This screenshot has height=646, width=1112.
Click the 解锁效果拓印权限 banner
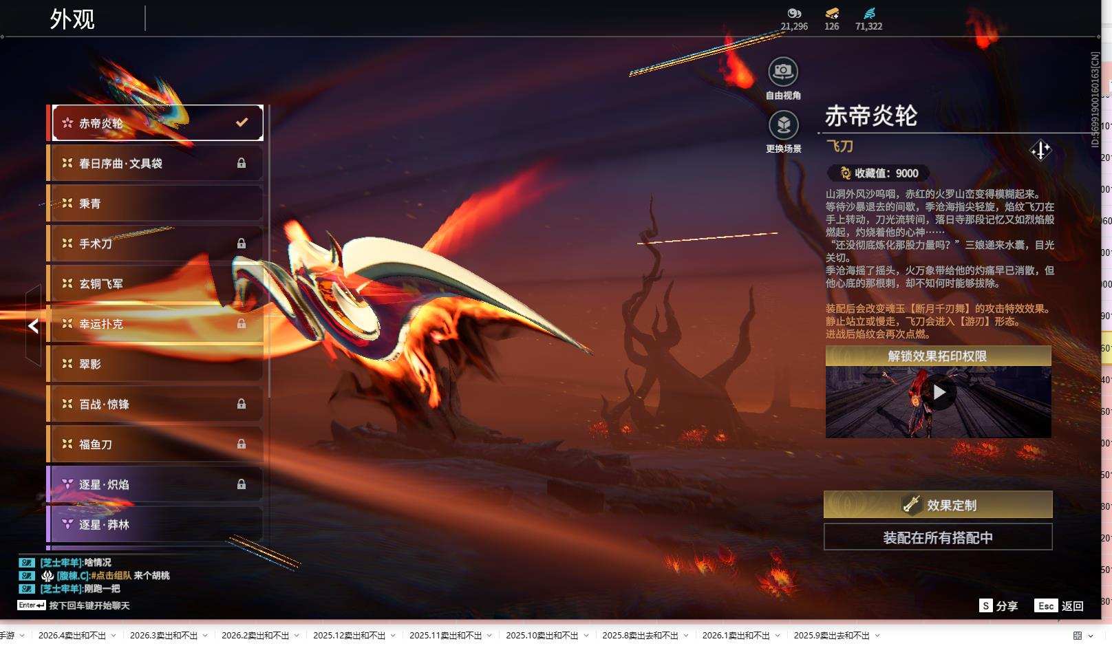pyautogui.click(x=938, y=356)
